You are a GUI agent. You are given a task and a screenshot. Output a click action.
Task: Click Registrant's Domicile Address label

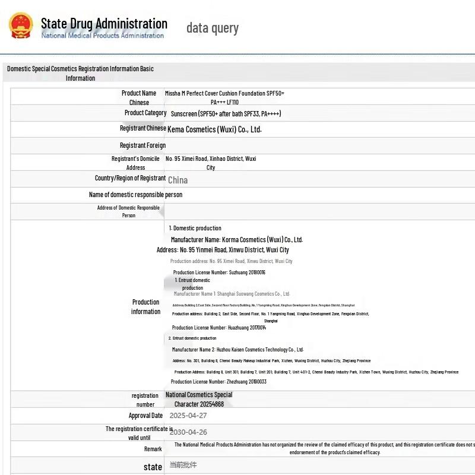point(135,163)
